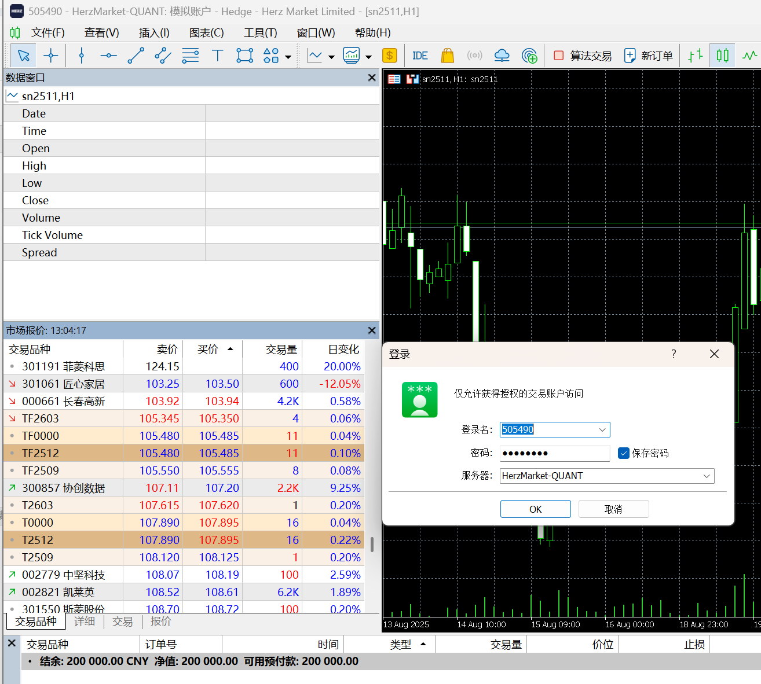Image resolution: width=761 pixels, height=684 pixels.
Task: Expand the indicators dropdown arrow
Action: tap(368, 57)
